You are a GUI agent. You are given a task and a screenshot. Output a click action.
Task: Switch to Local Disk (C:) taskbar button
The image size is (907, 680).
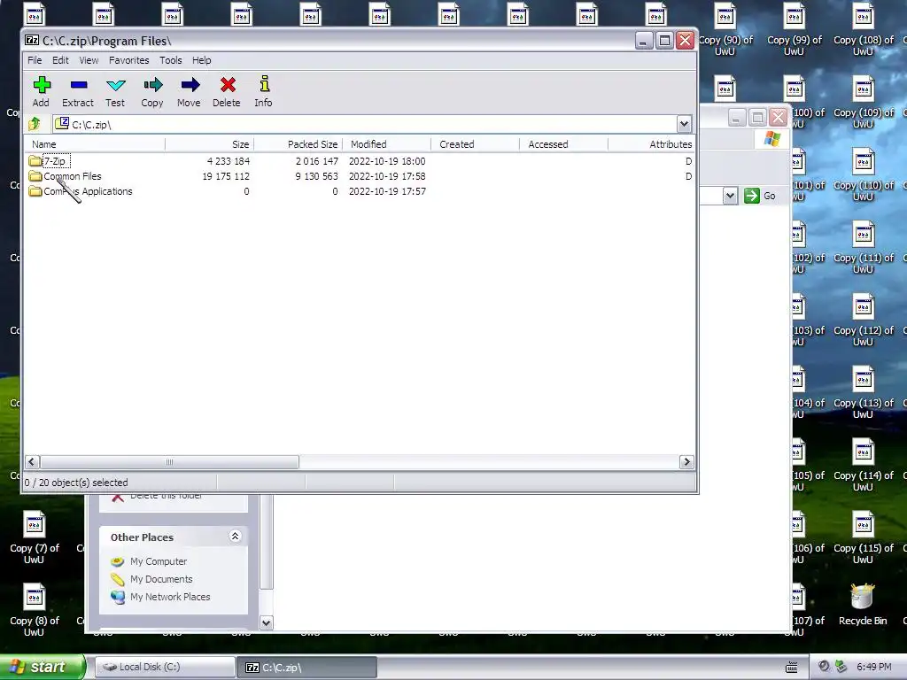click(x=165, y=667)
